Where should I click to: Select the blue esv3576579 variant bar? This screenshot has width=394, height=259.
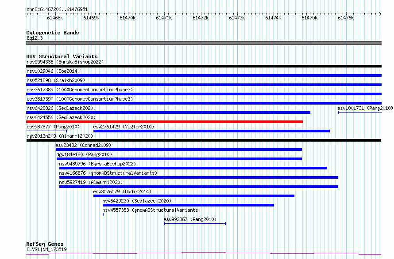194,196
